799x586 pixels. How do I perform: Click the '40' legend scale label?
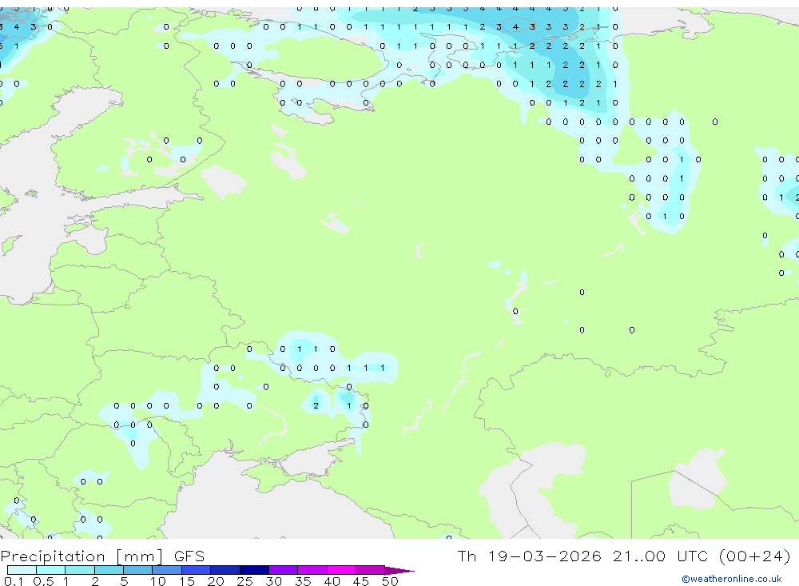(x=332, y=581)
